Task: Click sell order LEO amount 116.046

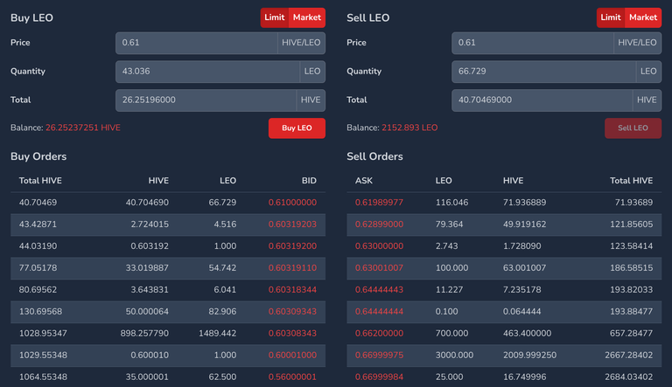Action: 451,203
